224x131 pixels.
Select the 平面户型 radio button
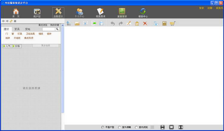coord(102,127)
